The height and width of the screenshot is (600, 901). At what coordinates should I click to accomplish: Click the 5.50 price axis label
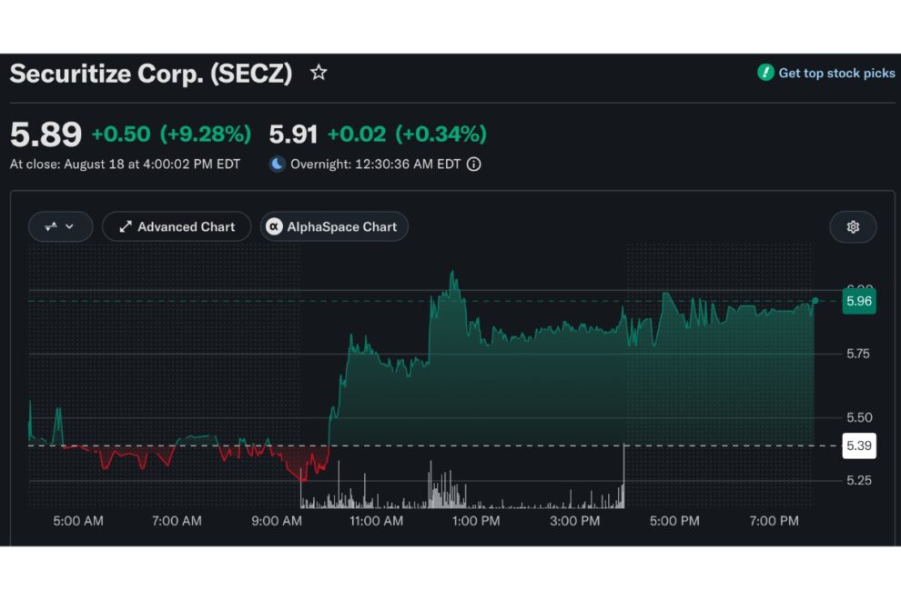[859, 417]
